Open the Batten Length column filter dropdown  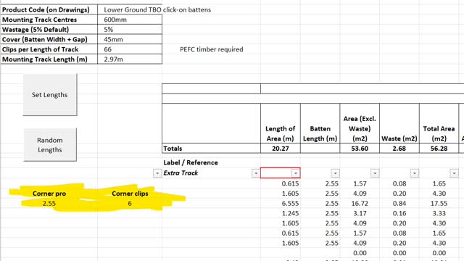coord(335,173)
